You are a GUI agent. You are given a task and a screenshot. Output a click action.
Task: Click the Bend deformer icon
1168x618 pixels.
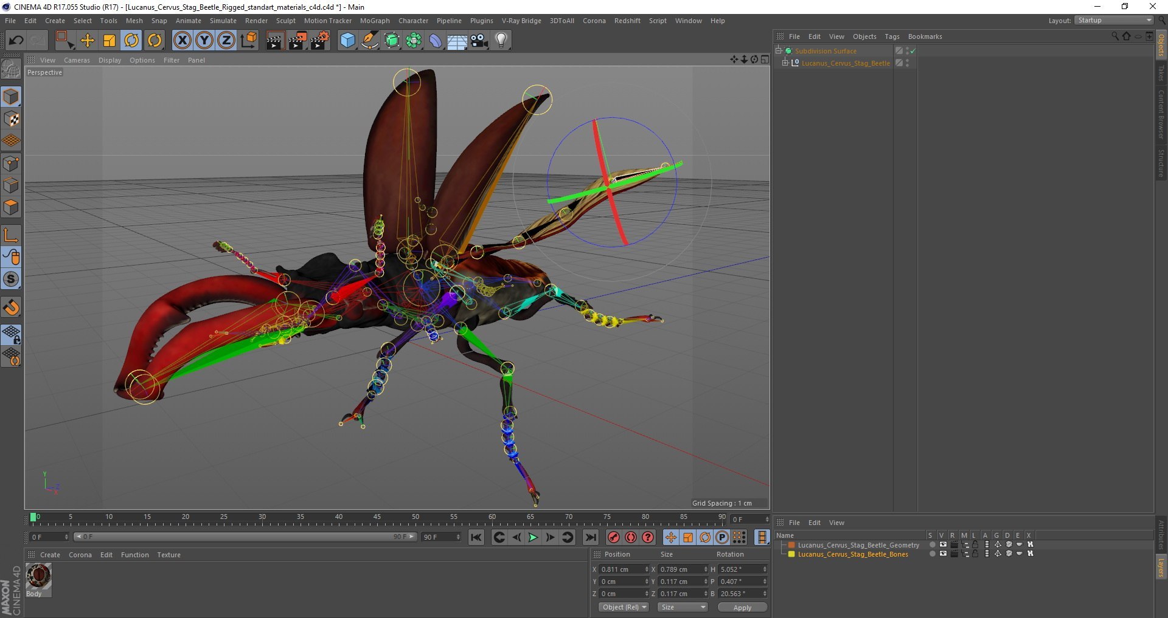click(436, 41)
